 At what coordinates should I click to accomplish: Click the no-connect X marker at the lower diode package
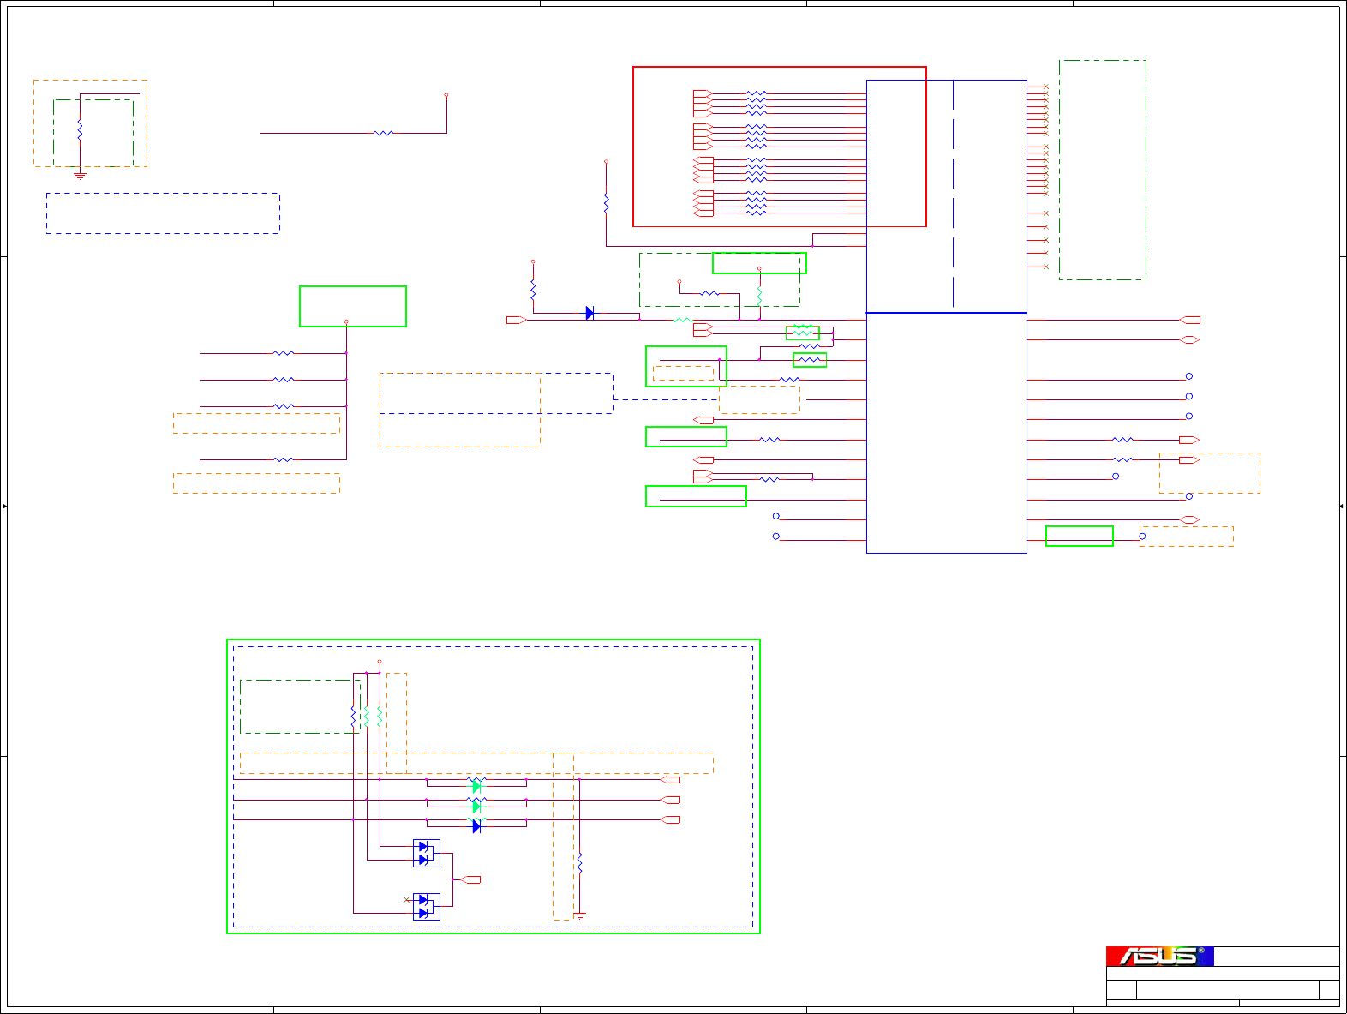[x=406, y=900]
